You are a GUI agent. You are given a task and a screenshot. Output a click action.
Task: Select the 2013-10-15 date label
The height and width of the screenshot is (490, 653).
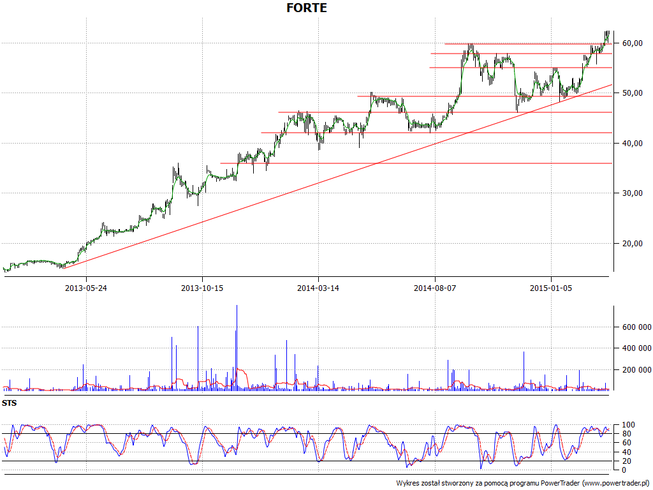[x=202, y=288]
